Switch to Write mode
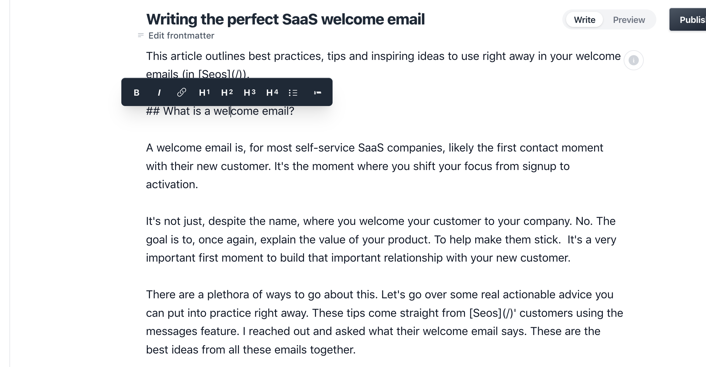The height and width of the screenshot is (367, 706). click(x=584, y=20)
